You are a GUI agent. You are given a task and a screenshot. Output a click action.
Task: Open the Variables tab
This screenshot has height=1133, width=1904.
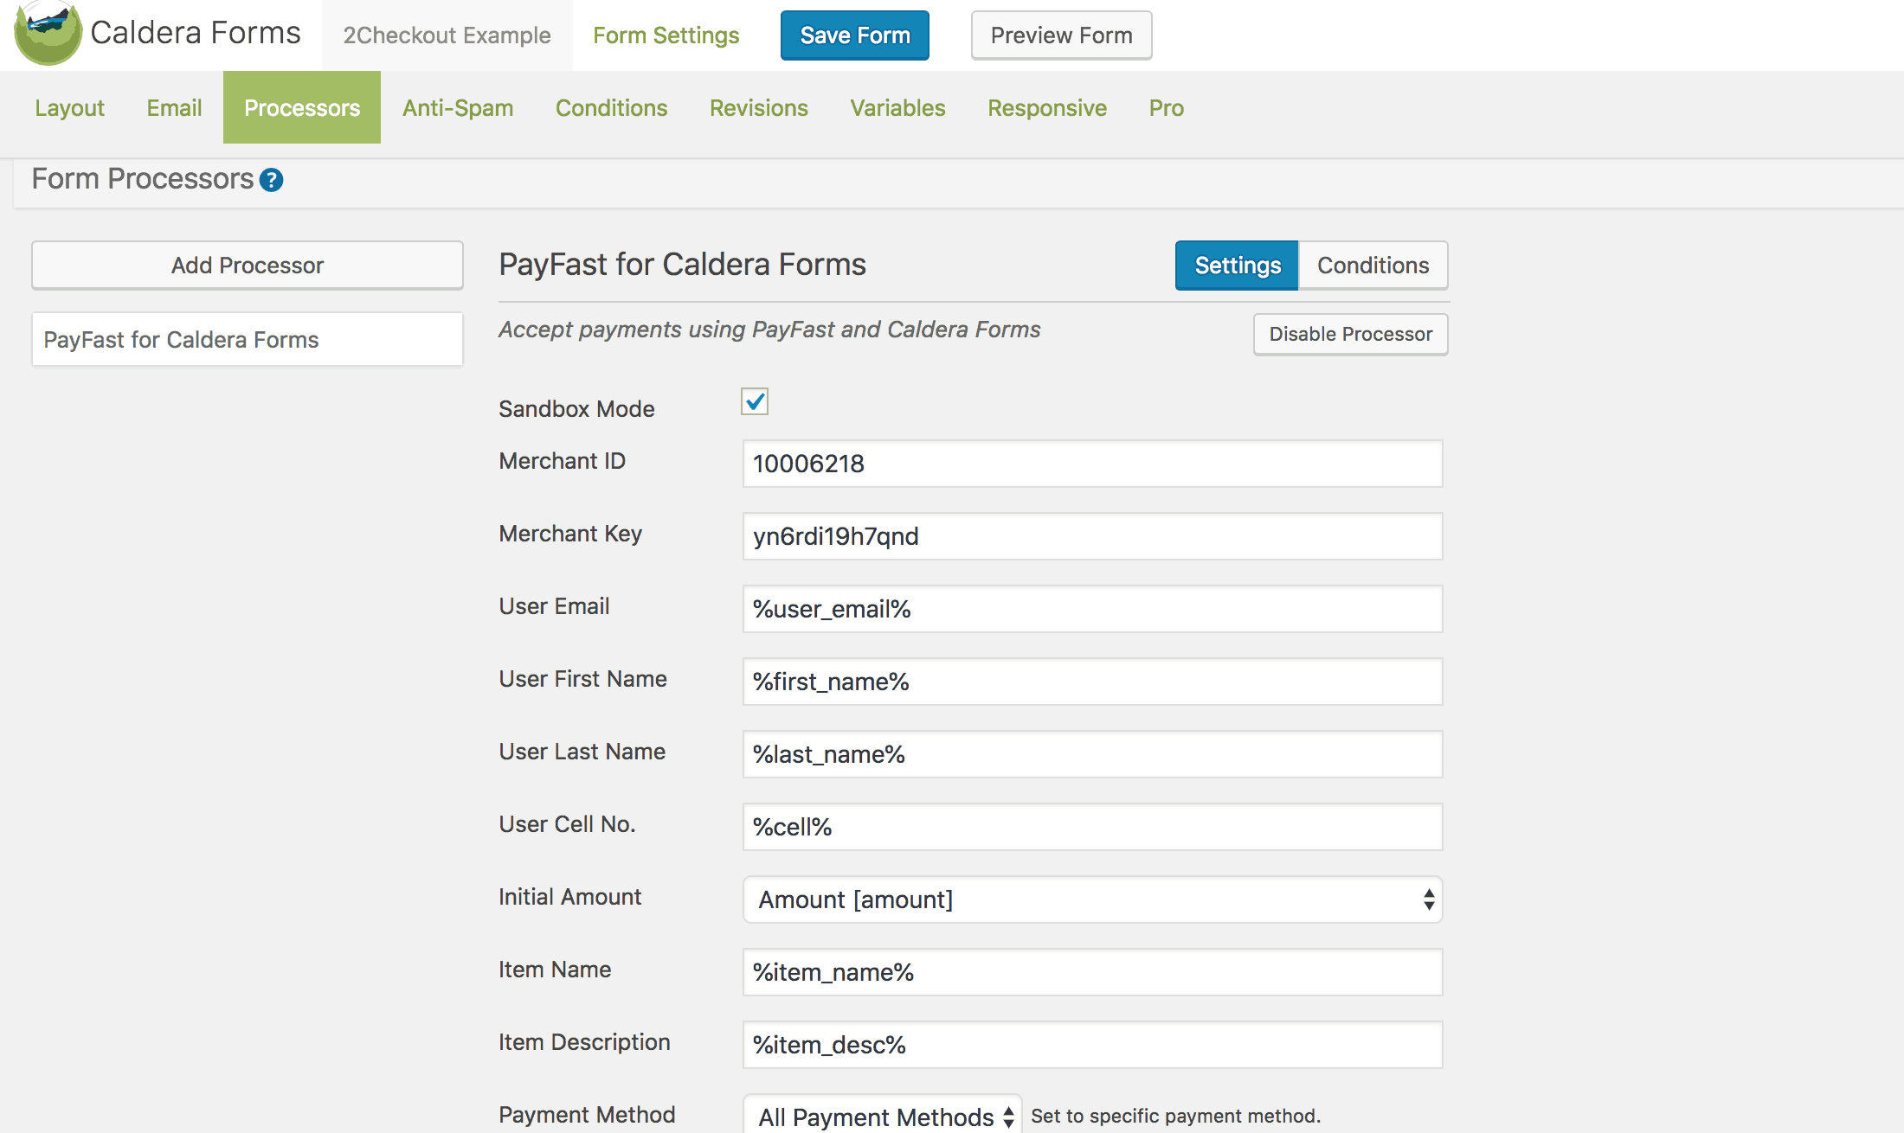pos(897,108)
